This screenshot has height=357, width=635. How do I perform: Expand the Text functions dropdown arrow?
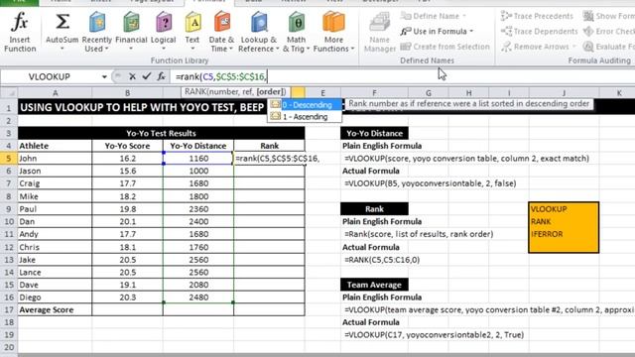(x=192, y=49)
